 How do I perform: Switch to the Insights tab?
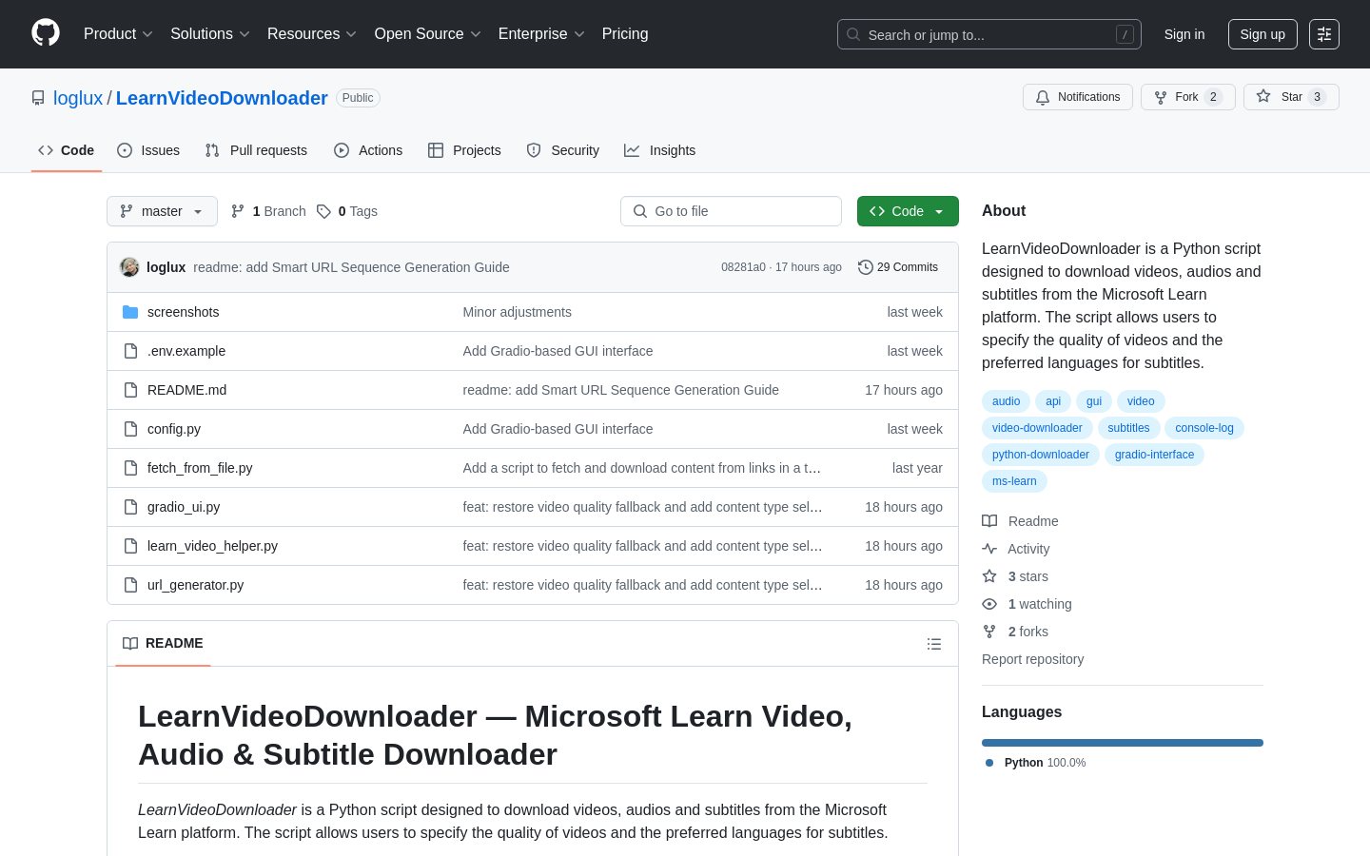pyautogui.click(x=660, y=150)
